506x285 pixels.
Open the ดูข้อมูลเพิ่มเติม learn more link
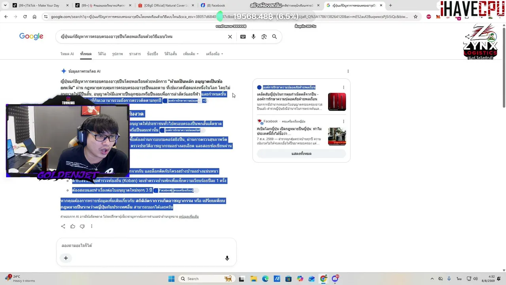(189, 217)
